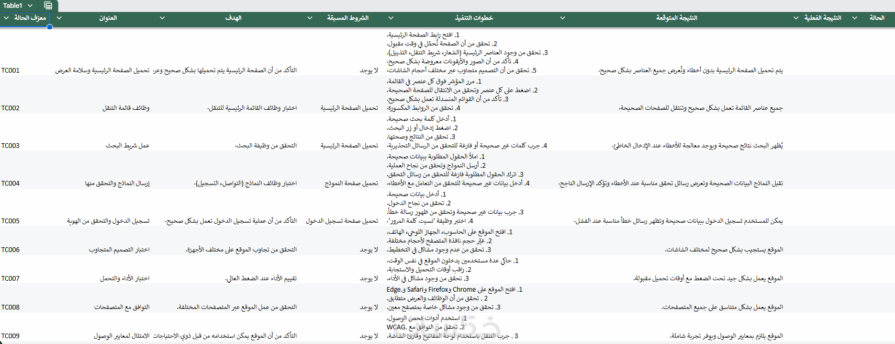The image size is (895, 344).
Task: Click step text افتح رابط الصفحة الرئيسية
Action: tap(423, 35)
